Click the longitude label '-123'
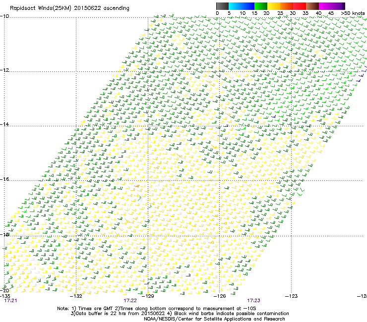This screenshot has height=322, width=367. (x=292, y=296)
